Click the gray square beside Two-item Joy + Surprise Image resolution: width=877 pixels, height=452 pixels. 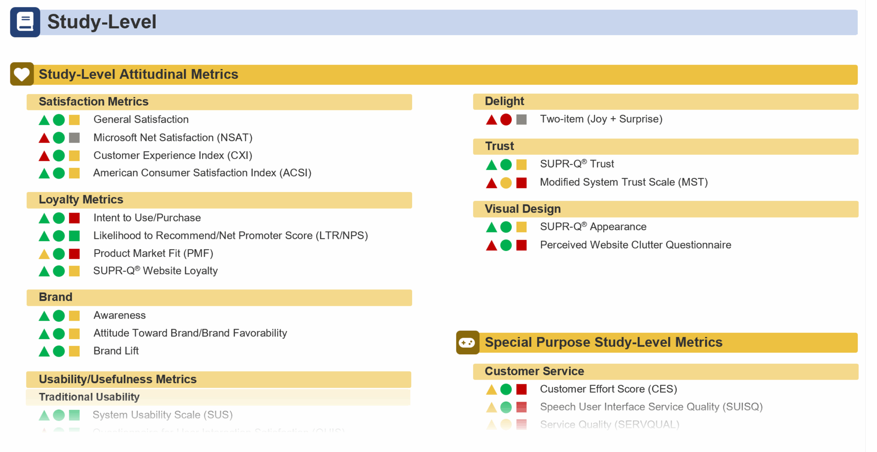point(521,120)
